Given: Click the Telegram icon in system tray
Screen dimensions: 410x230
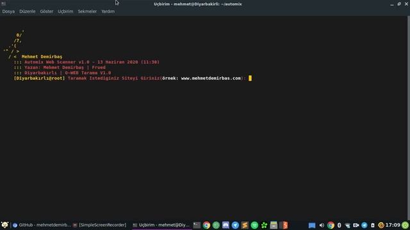Looking at the screenshot, I should pyautogui.click(x=365, y=225).
